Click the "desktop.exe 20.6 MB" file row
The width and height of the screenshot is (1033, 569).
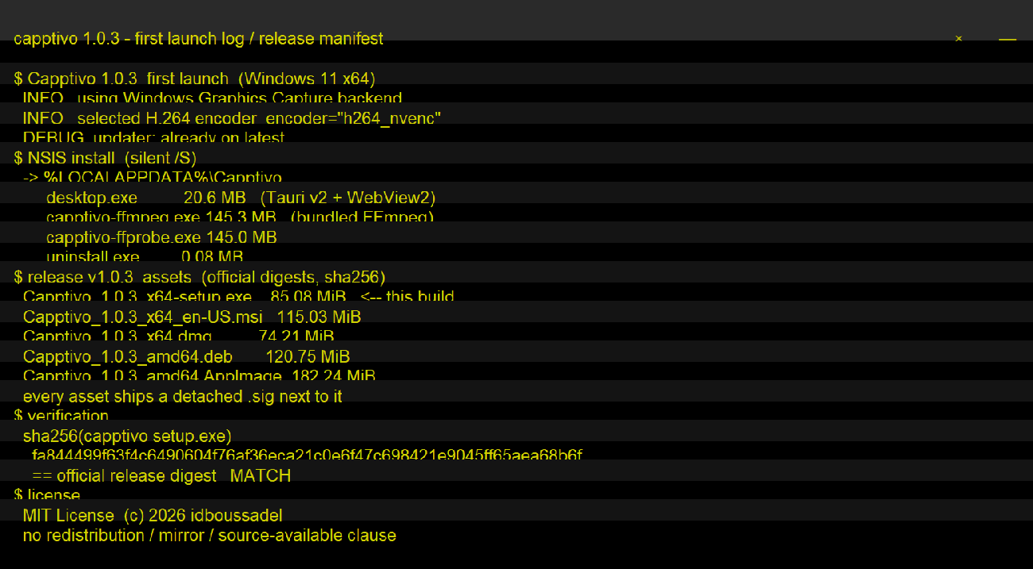coord(241,198)
